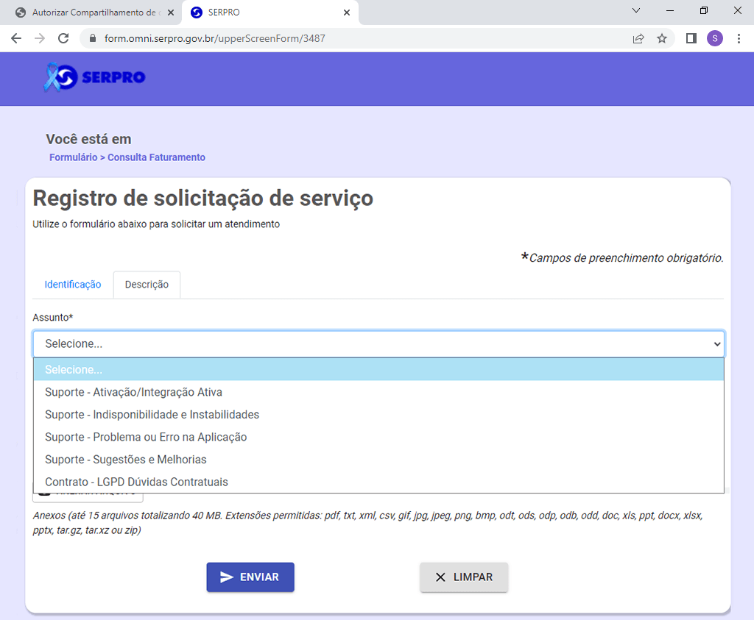Open the Chrome profile avatar
The height and width of the screenshot is (620, 754).
(x=714, y=38)
